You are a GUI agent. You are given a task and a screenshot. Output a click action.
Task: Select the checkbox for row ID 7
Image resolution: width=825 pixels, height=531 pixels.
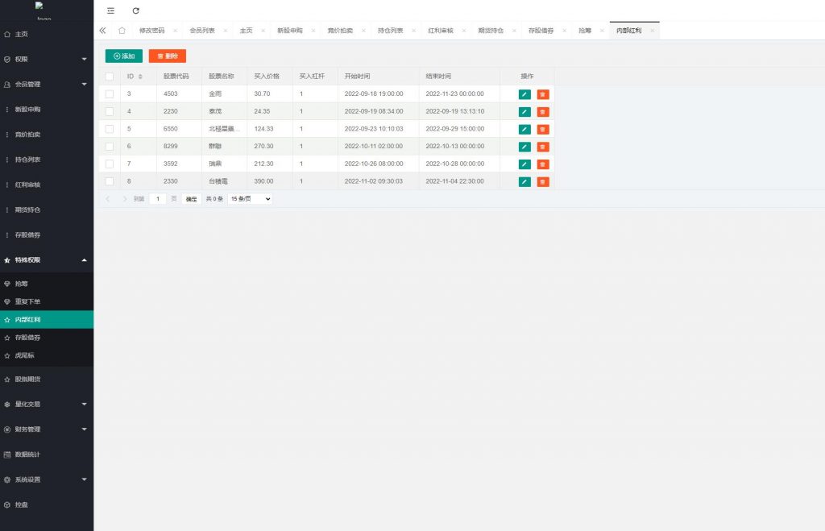[x=110, y=164]
